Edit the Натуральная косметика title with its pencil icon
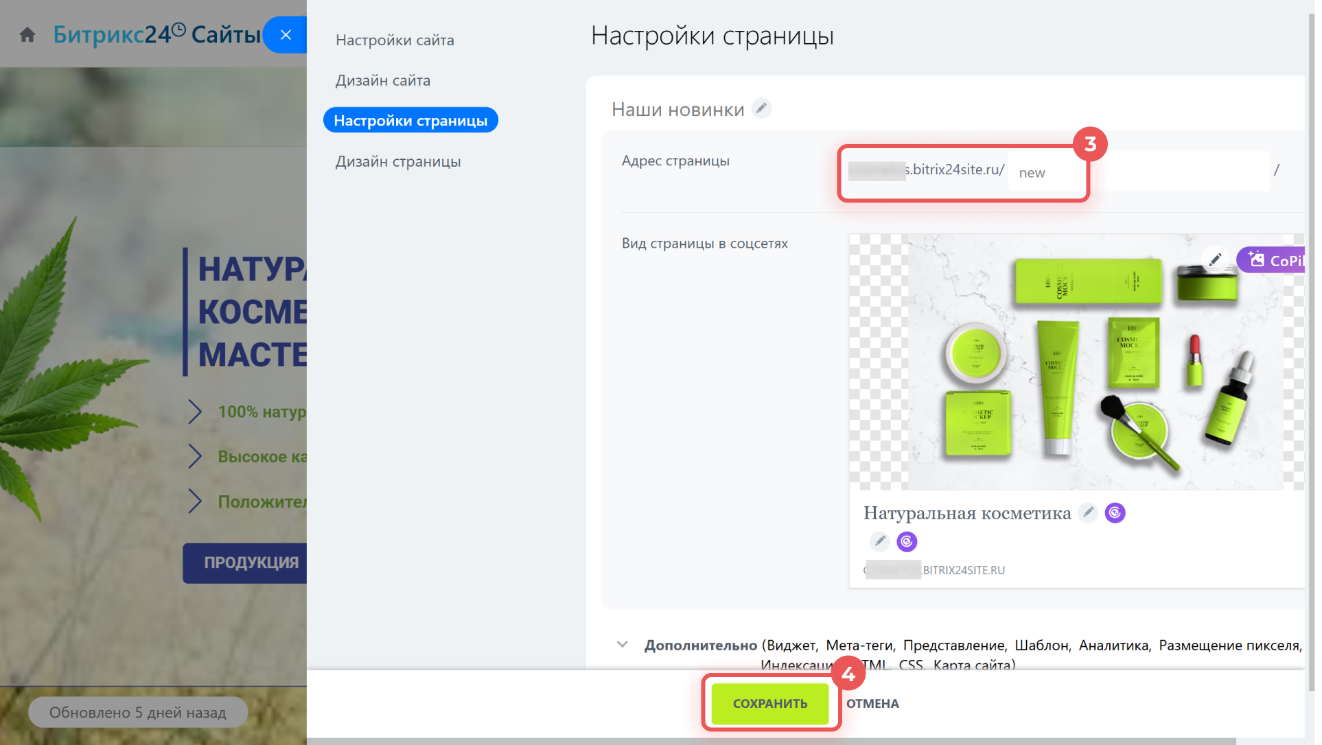 [x=1088, y=512]
